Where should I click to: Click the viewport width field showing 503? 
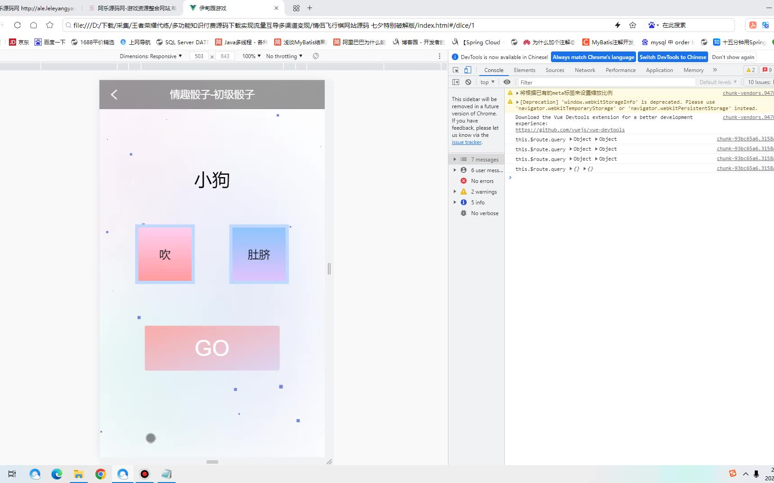click(x=199, y=56)
